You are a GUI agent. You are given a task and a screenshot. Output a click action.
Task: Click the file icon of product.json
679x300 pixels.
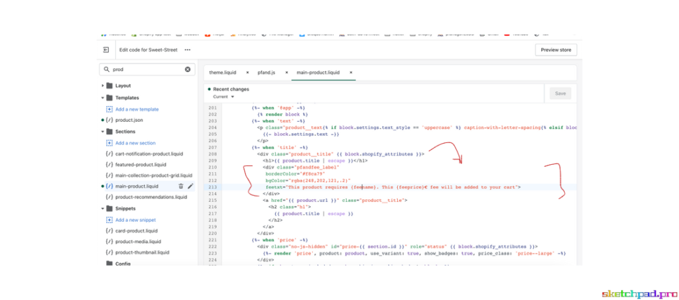pos(109,120)
